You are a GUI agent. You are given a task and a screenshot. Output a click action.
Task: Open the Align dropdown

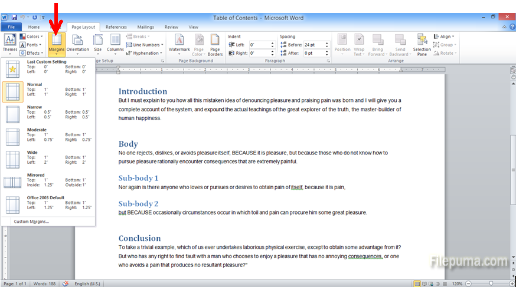443,37
